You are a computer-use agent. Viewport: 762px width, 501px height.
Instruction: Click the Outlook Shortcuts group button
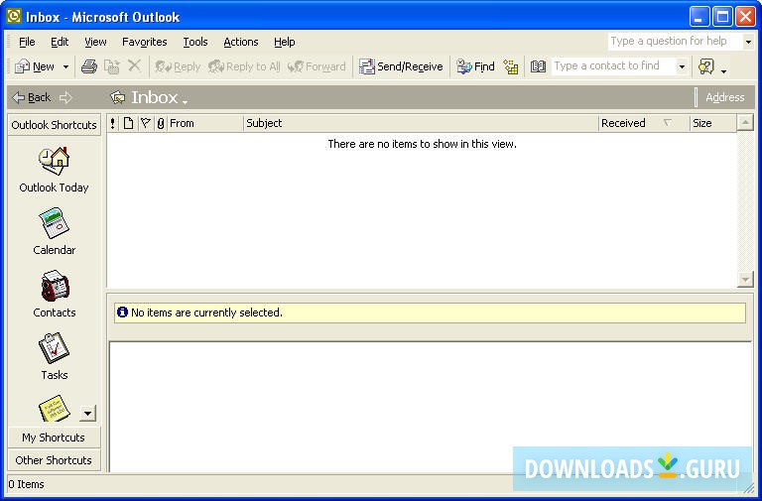(54, 125)
